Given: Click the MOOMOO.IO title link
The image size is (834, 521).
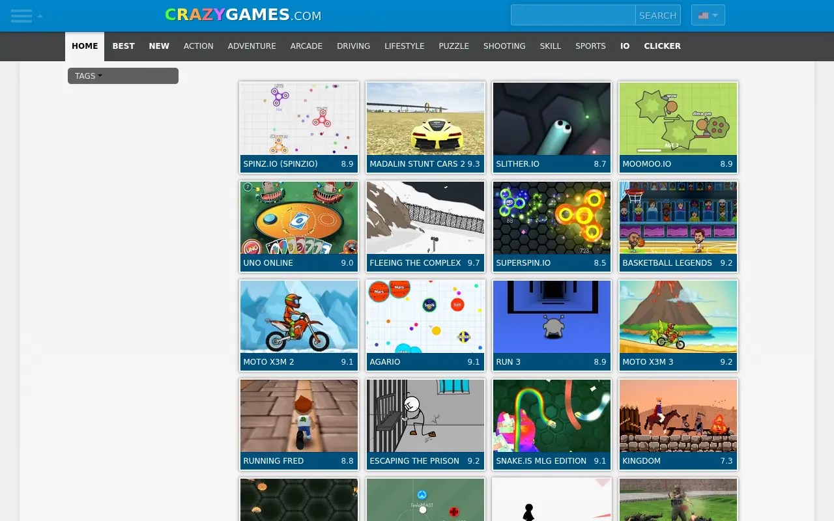Looking at the screenshot, I should [646, 164].
